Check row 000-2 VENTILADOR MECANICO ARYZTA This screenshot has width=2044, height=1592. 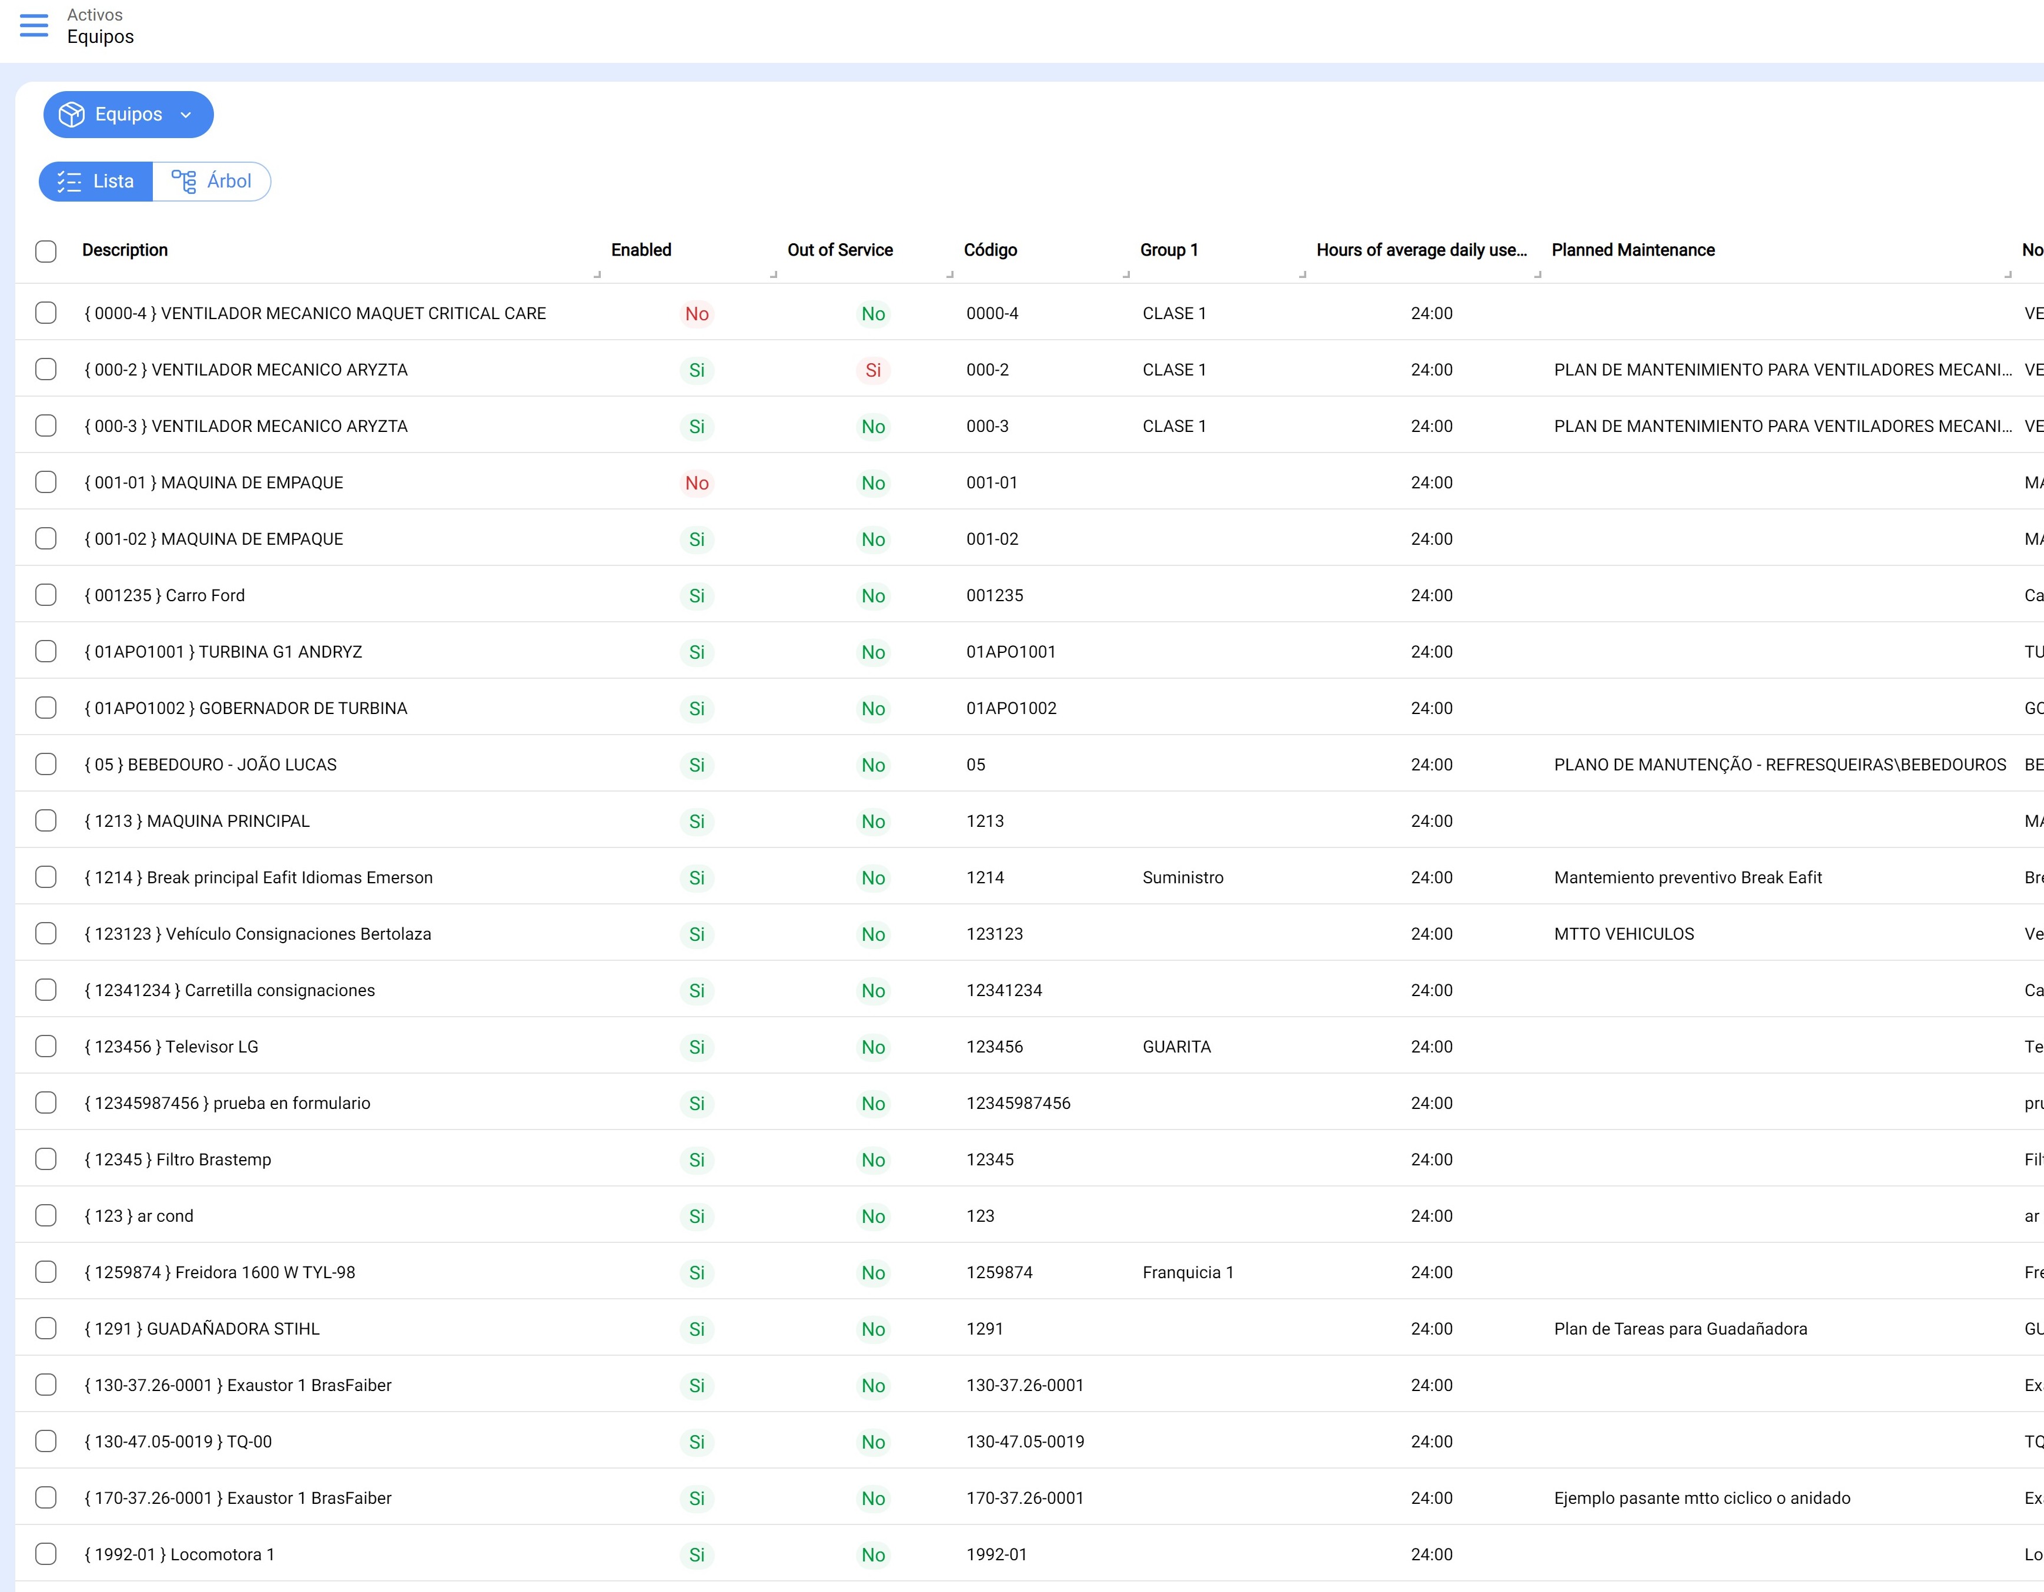coord(46,370)
